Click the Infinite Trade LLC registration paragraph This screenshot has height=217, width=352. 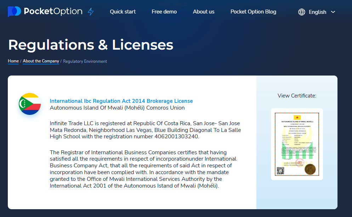(x=145, y=130)
